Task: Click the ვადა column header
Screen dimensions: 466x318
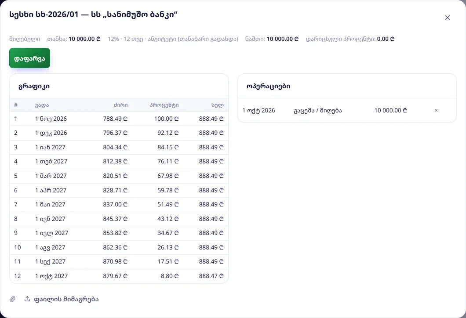Action: click(42, 105)
